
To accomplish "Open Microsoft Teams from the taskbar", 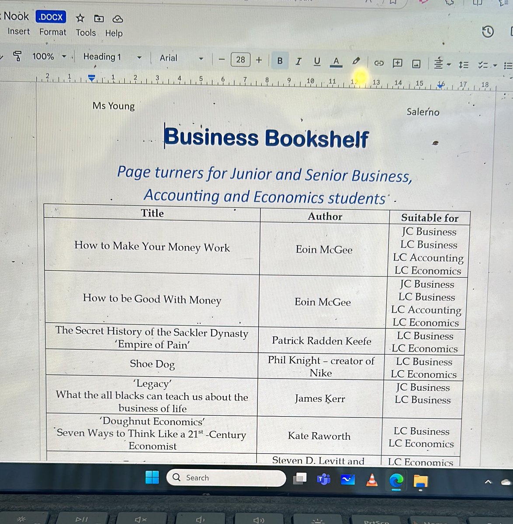I will (324, 479).
